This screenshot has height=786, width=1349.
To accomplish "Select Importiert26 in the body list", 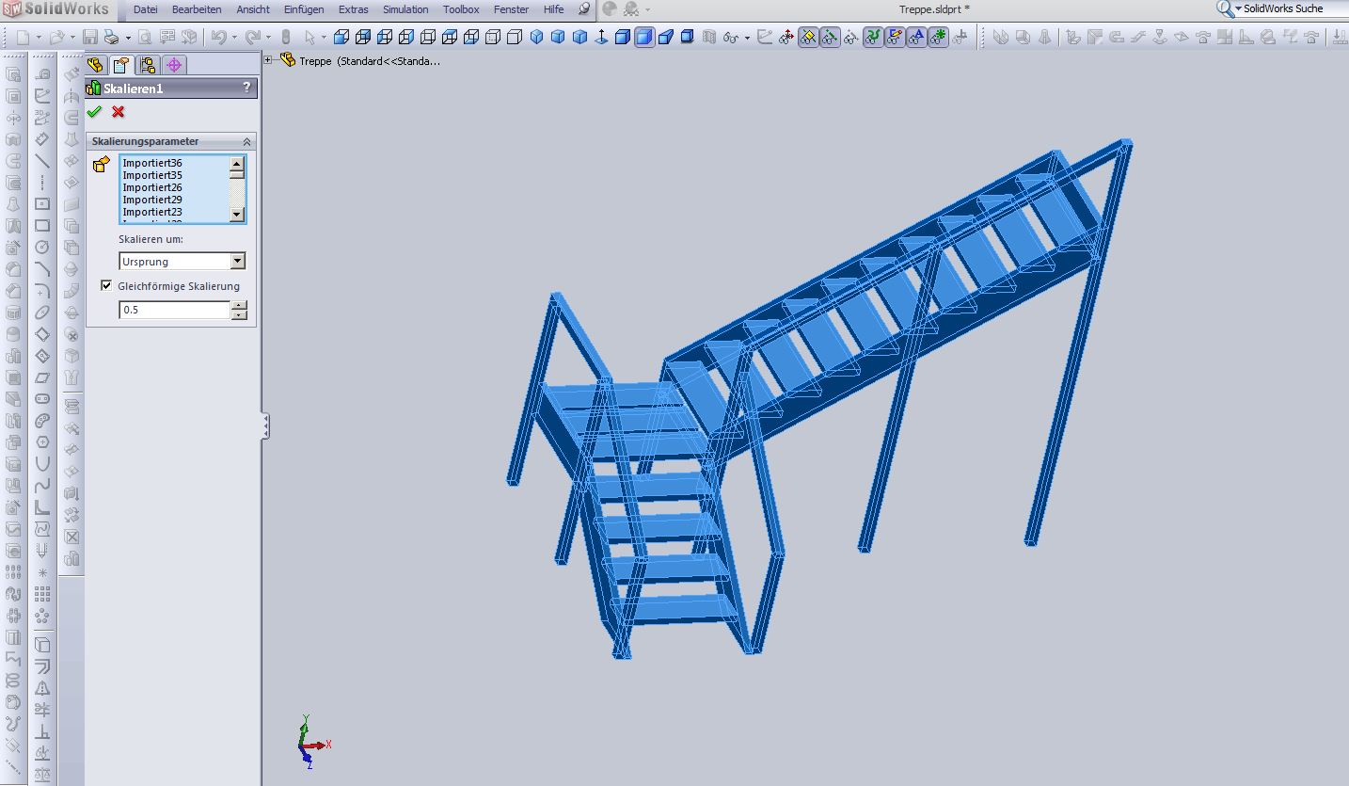I will [152, 187].
